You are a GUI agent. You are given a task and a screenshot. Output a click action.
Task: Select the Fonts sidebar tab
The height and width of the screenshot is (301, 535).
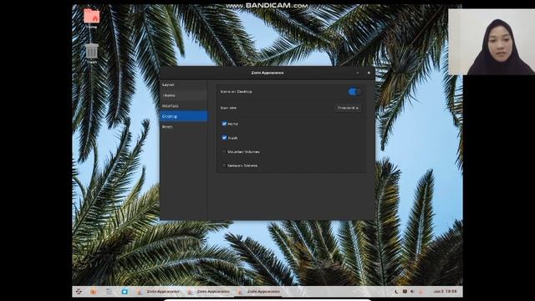pyautogui.click(x=184, y=127)
